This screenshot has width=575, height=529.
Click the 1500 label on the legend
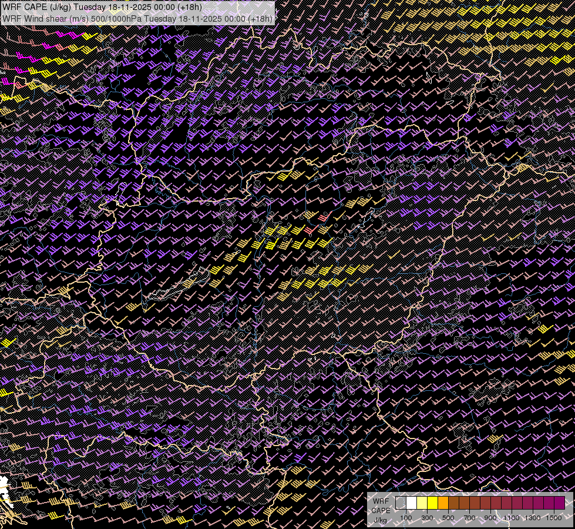point(554,518)
